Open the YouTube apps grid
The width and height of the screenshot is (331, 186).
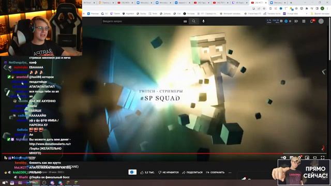tap(304, 21)
